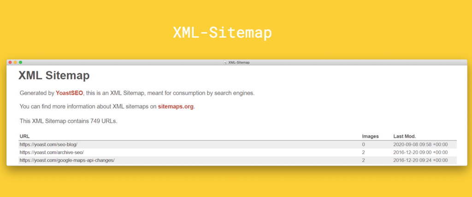Screen dimensions: 472x197
Task: Open the sitemaps.org link
Action: 176,106
